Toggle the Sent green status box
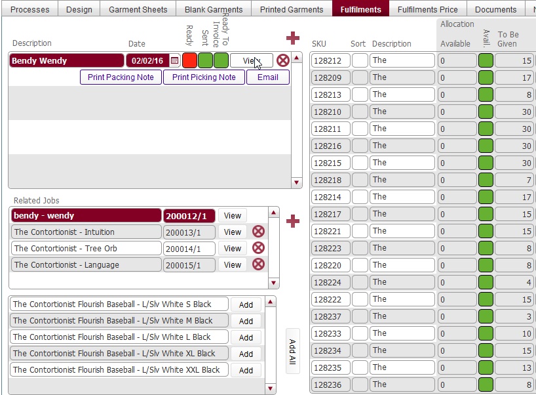 click(205, 60)
